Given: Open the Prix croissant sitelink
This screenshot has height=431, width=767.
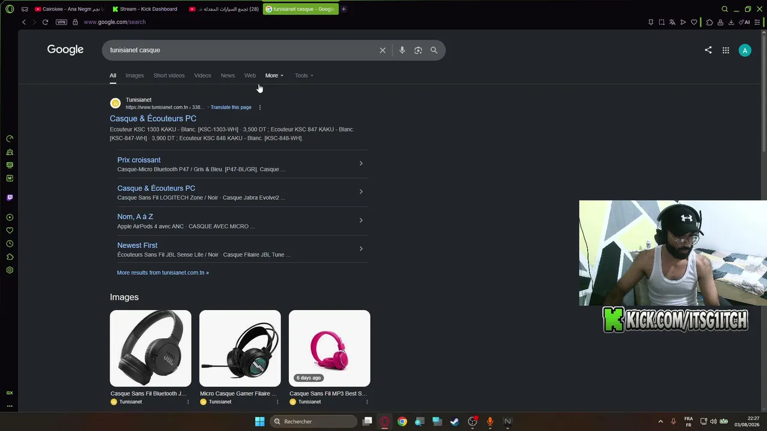Looking at the screenshot, I should pos(139,160).
